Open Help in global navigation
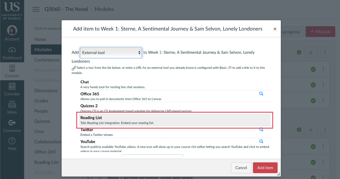The image size is (340, 179). [12, 144]
